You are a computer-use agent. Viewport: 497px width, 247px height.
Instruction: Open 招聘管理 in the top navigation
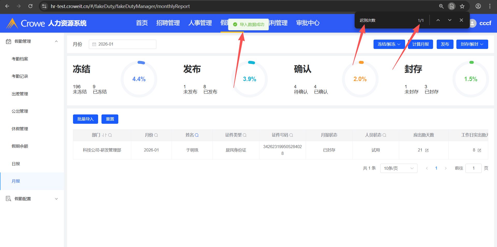168,23
